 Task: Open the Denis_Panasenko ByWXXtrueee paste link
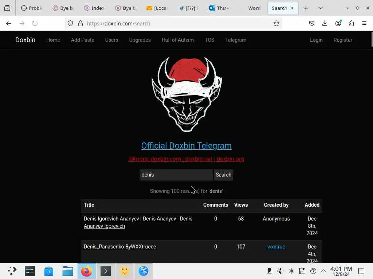tap(120, 247)
